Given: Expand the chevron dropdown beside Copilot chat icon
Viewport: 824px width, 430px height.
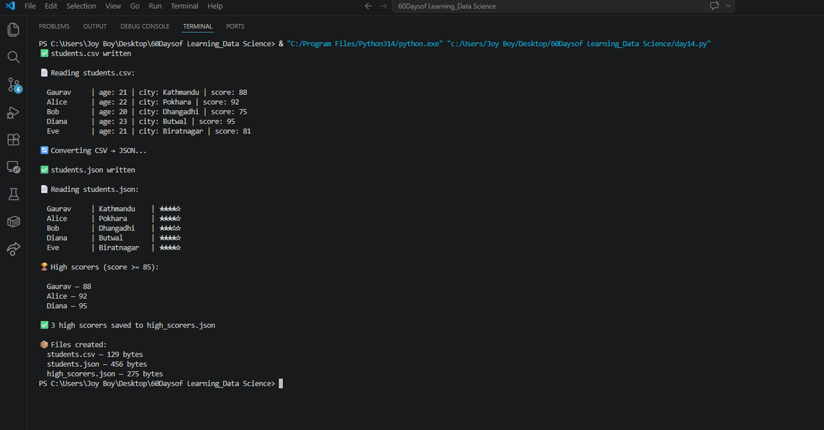Looking at the screenshot, I should (728, 6).
